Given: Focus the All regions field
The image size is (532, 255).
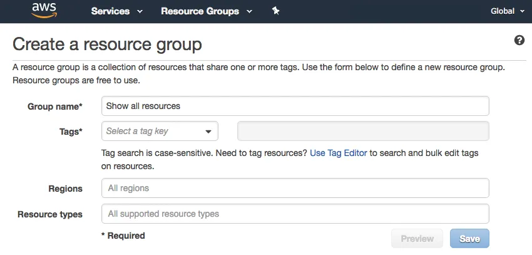Looking at the screenshot, I should 295,188.
